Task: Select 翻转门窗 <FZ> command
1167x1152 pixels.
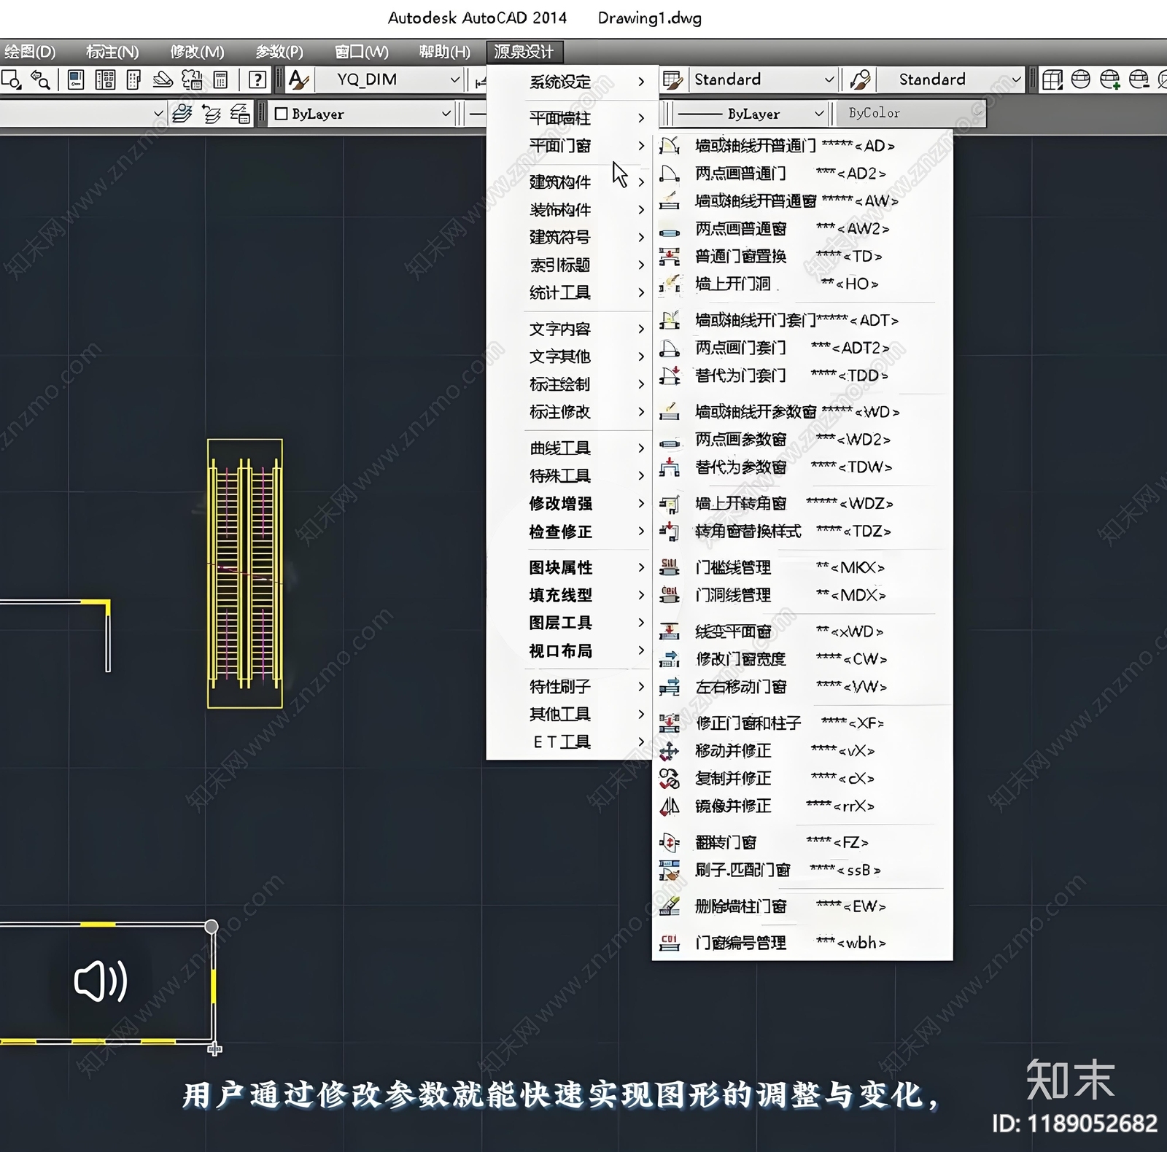Action: point(802,842)
